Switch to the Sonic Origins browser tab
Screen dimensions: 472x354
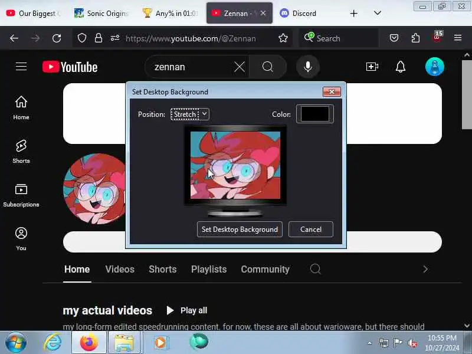click(x=101, y=13)
